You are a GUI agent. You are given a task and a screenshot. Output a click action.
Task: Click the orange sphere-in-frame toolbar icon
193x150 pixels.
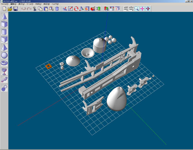click(87, 9)
